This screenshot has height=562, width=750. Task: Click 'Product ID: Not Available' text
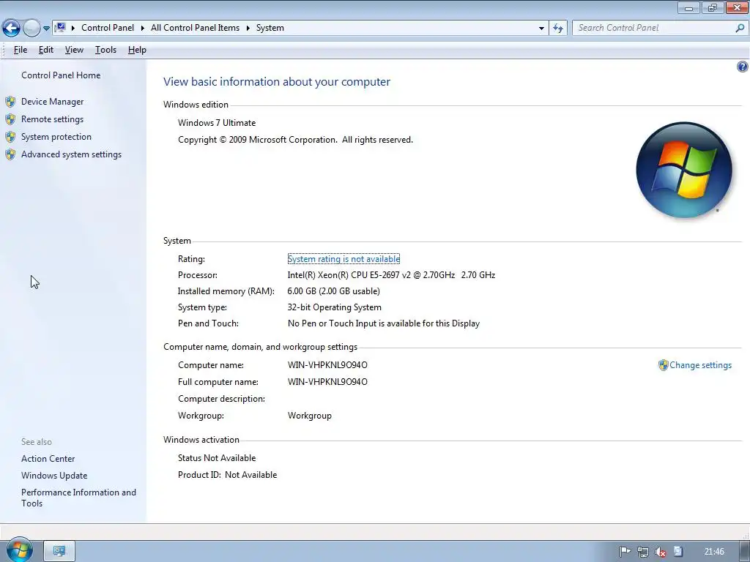[x=227, y=475]
